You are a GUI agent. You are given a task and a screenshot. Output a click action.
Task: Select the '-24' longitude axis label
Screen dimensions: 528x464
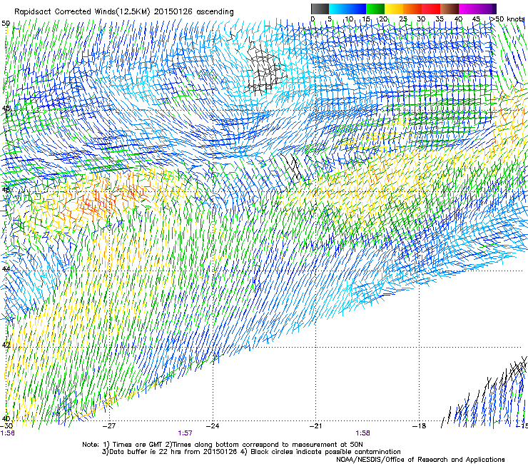point(212,425)
